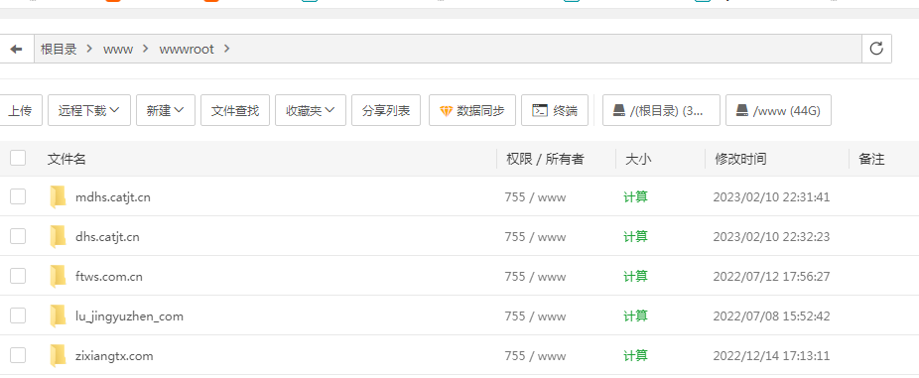Click modified time 2022/12/14 17:13:11
Screen dimensions: 919x378
pos(771,356)
